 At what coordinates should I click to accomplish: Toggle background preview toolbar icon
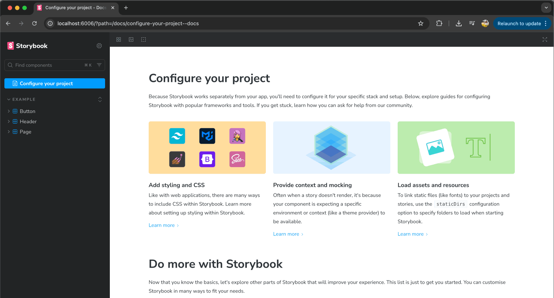pyautogui.click(x=131, y=39)
